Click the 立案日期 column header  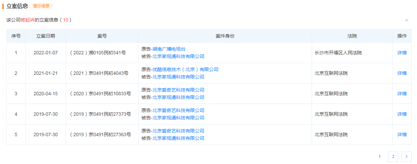tap(46, 36)
